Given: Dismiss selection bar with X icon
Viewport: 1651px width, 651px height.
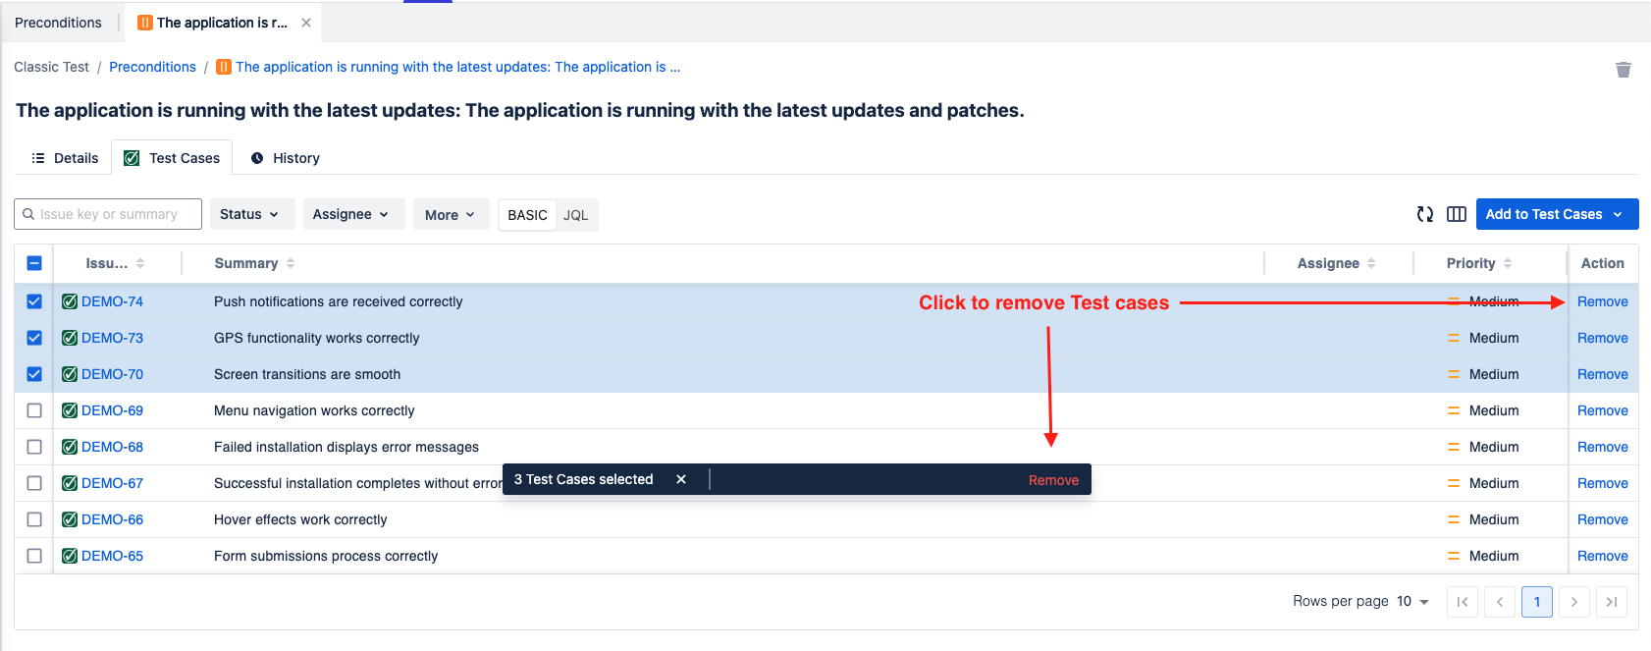Looking at the screenshot, I should point(681,479).
